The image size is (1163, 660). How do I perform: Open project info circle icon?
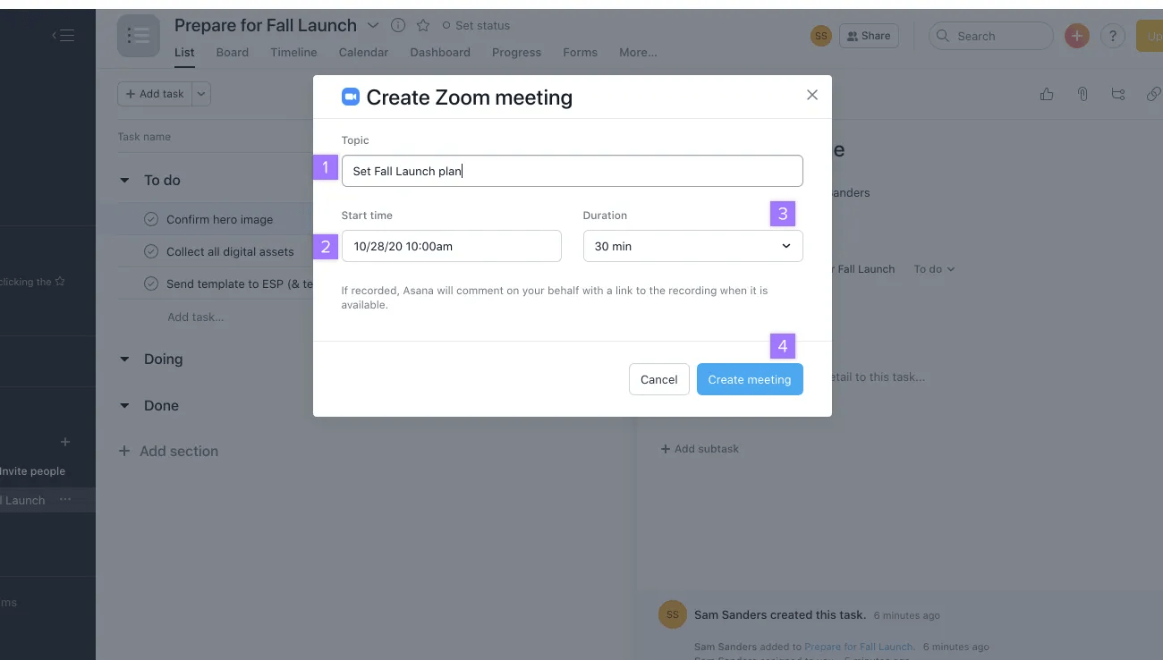(398, 26)
